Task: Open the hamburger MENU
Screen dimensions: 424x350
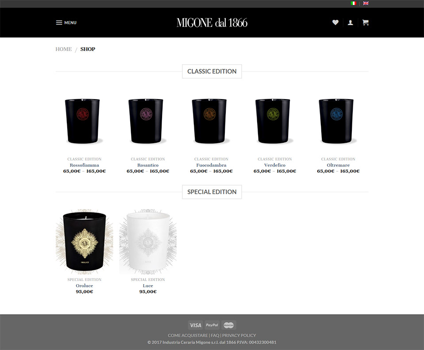Action: [x=66, y=23]
